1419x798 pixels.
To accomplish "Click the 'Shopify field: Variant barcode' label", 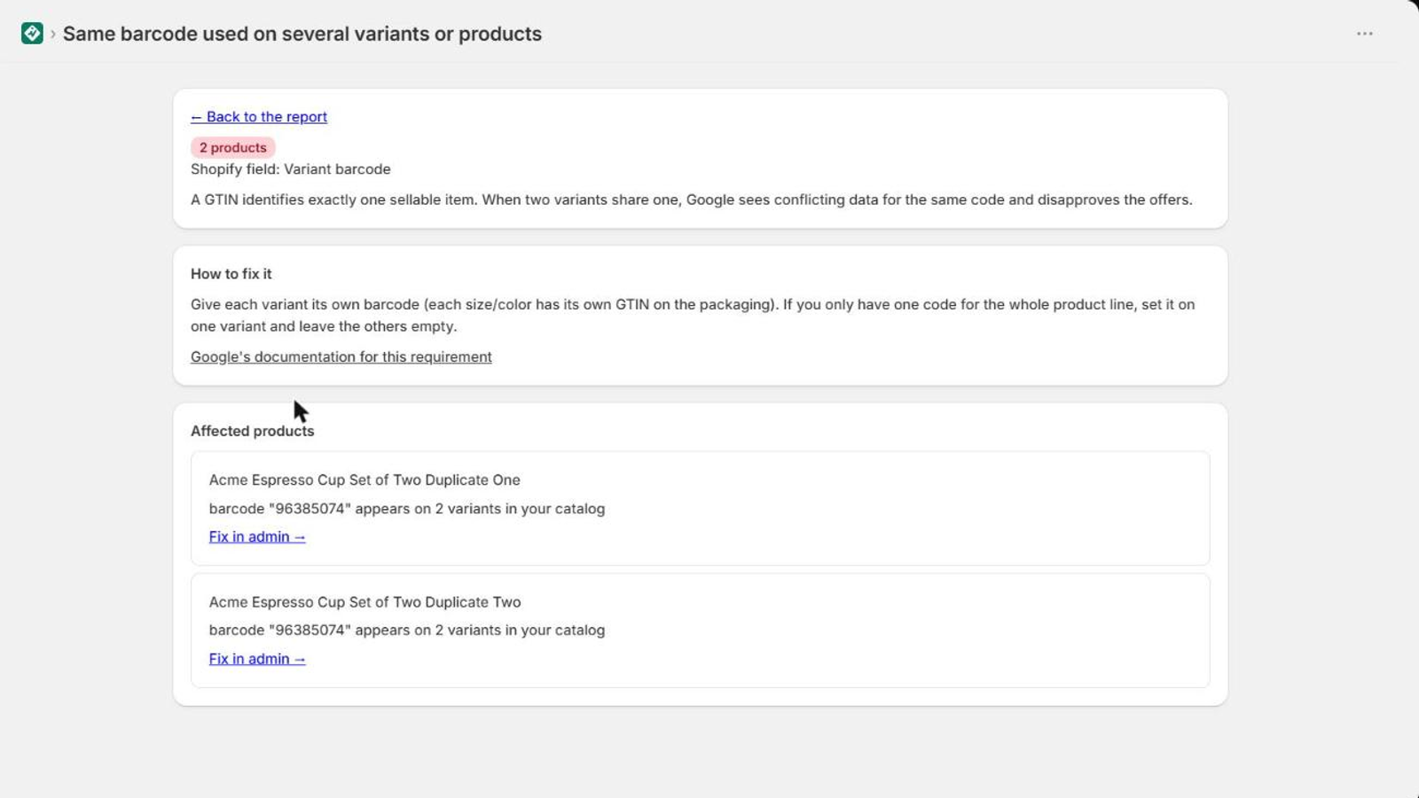I will point(291,169).
